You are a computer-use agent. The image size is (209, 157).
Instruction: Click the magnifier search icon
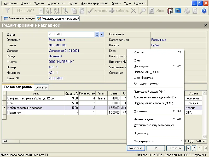142,11
